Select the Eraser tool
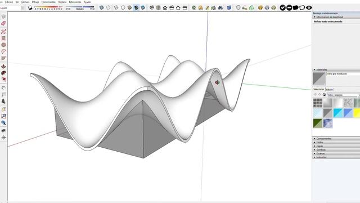Image resolution: width=360 pixels, height=203 pixels. 3,23
